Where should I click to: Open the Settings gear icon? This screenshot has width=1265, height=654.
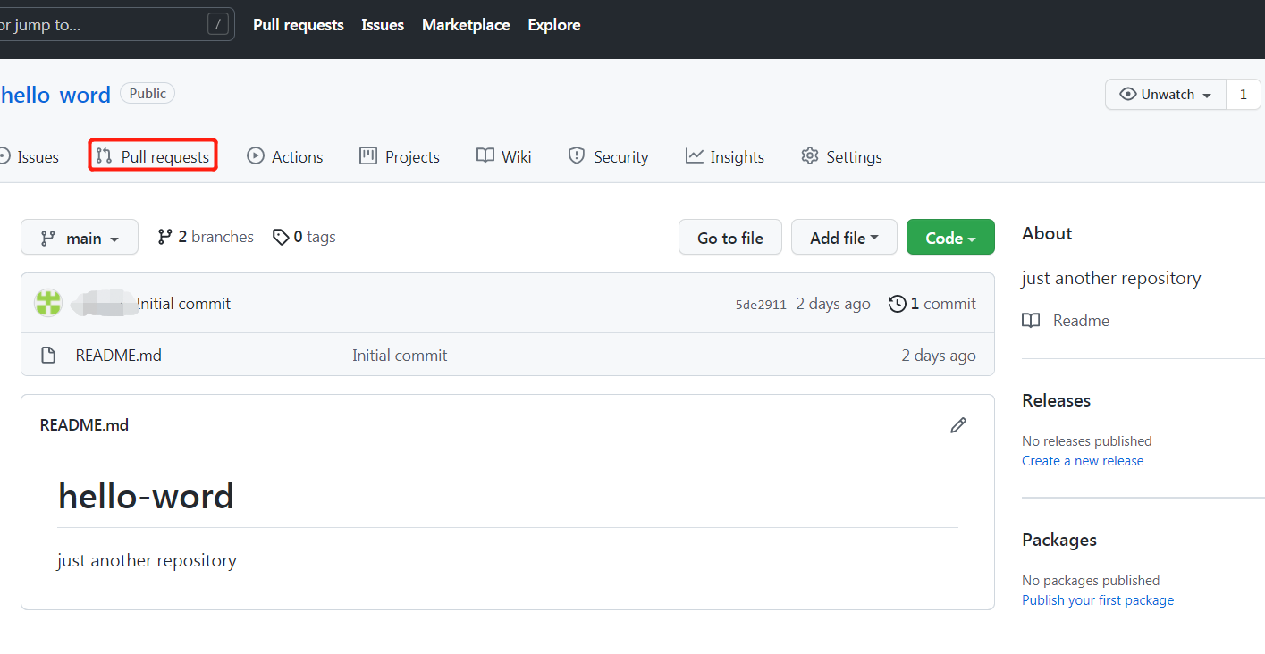point(810,155)
